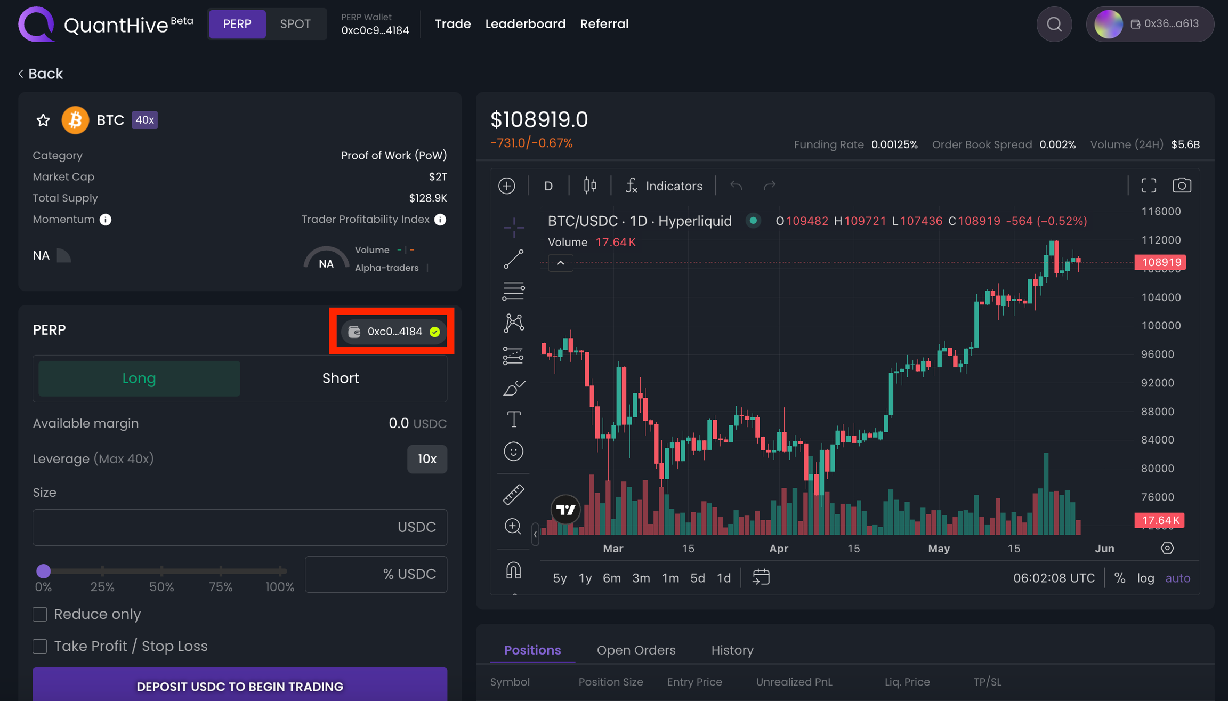The width and height of the screenshot is (1228, 701).
Task: Enter chart fullscreen mode
Action: (x=1149, y=186)
